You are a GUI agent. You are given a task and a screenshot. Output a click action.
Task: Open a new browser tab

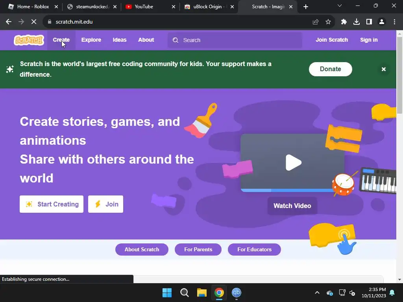coord(305,7)
